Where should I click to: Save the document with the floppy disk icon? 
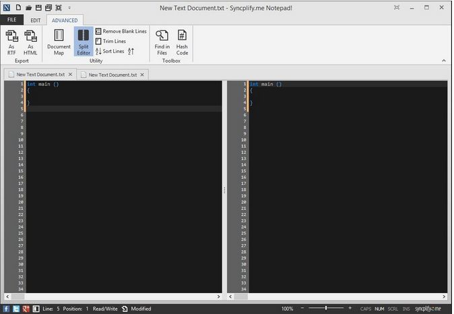coord(38,7)
